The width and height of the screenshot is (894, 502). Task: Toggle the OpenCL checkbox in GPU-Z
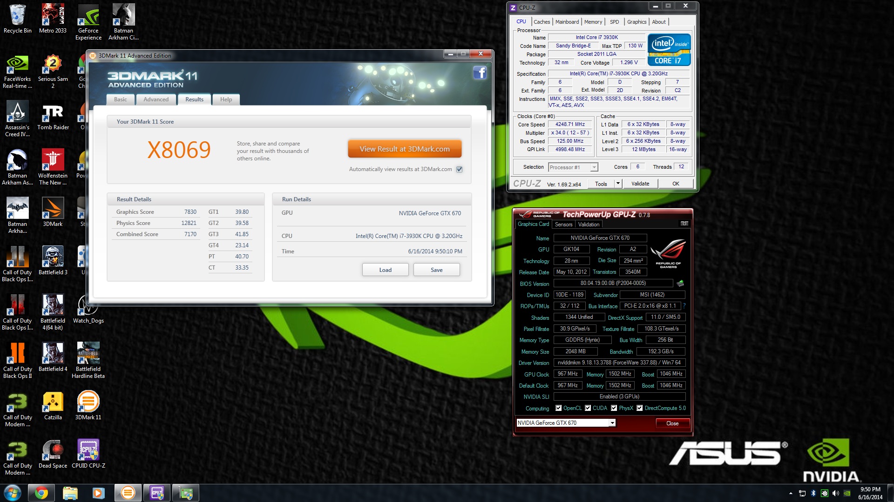[558, 408]
